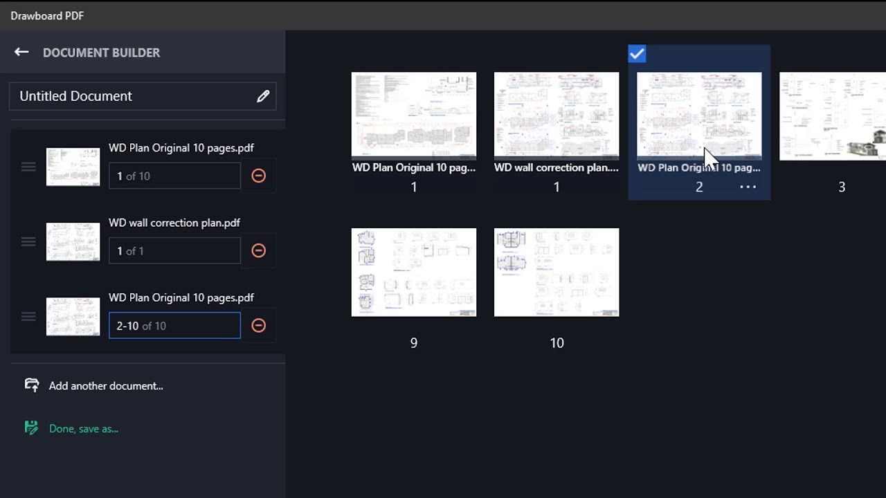The height and width of the screenshot is (498, 886).
Task: Grab reorder handle of wall correction plan row
Action: pyautogui.click(x=28, y=241)
